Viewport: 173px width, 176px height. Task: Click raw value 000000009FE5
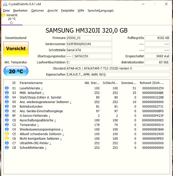pyautogui.click(x=153, y=139)
